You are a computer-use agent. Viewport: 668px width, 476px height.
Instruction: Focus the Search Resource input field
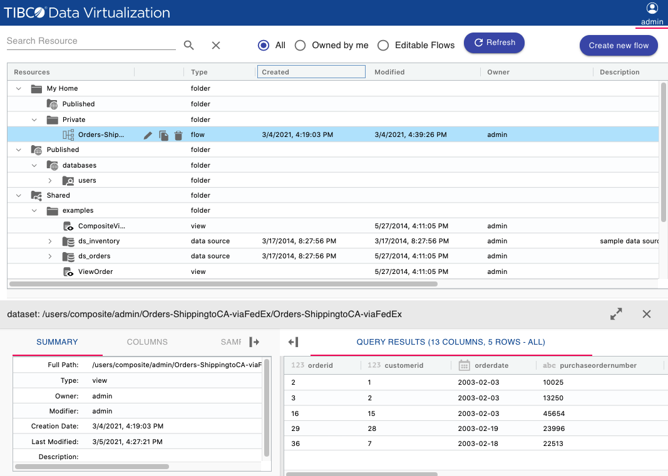[x=91, y=41]
